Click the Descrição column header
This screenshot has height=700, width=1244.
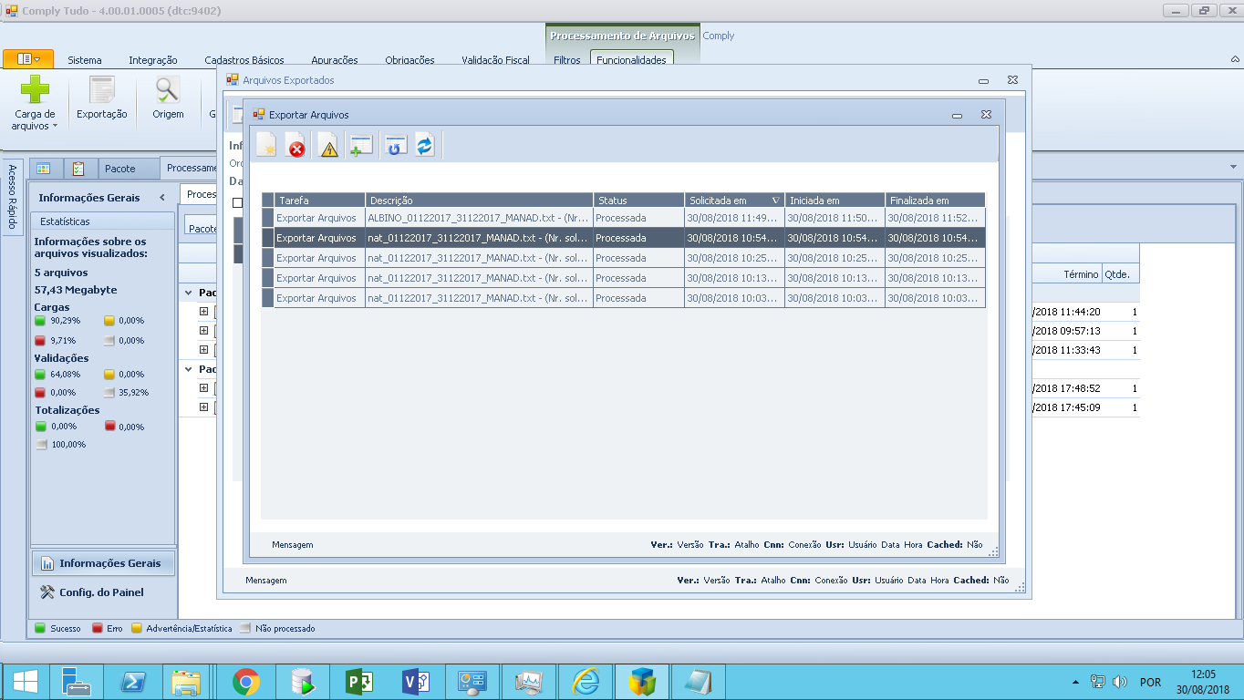pos(478,201)
